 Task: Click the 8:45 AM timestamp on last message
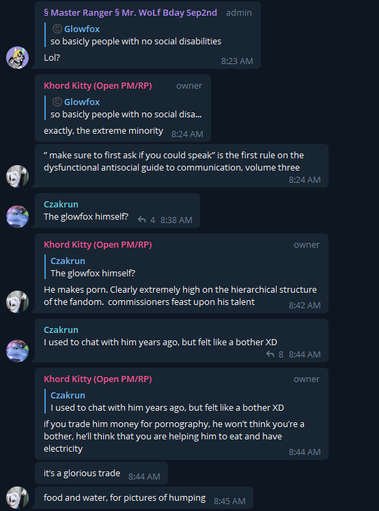pyautogui.click(x=229, y=501)
